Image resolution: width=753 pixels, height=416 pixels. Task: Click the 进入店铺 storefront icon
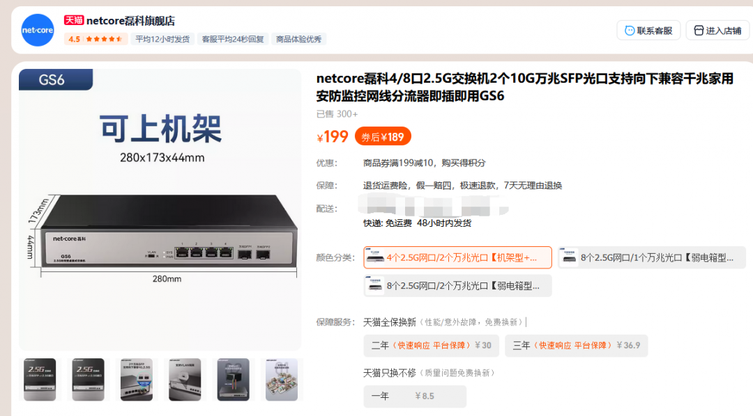(x=698, y=31)
